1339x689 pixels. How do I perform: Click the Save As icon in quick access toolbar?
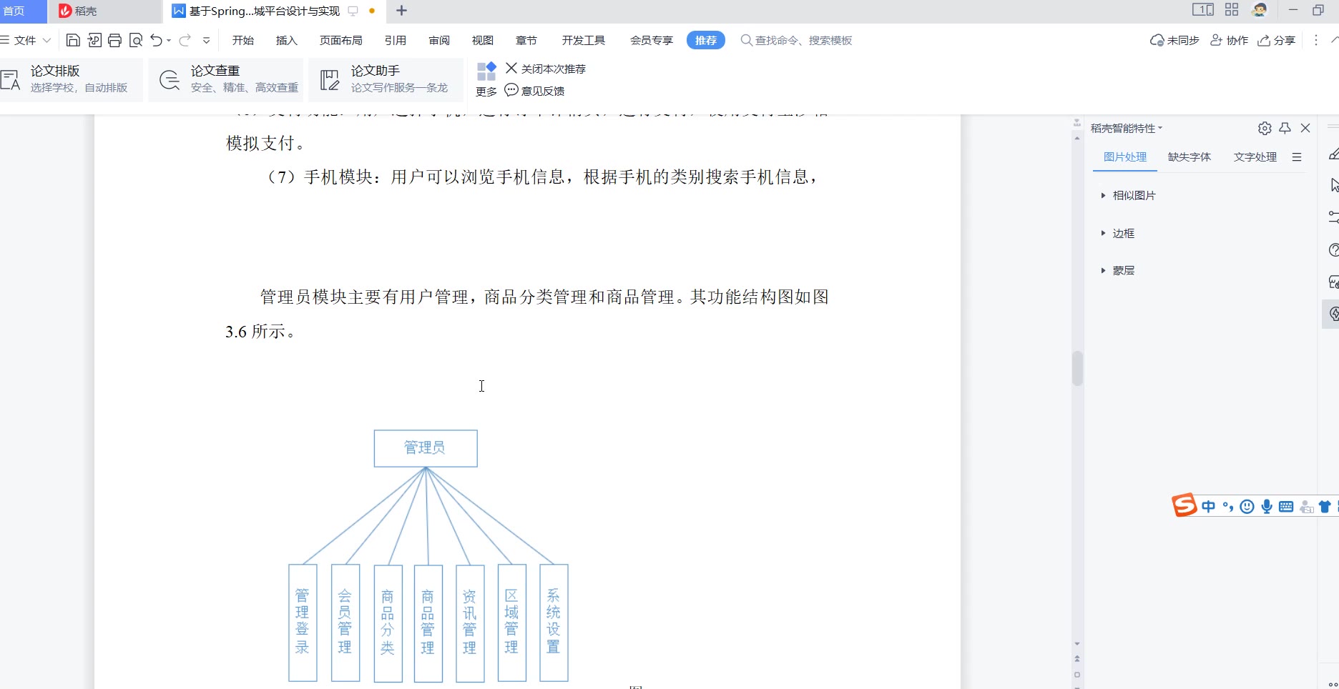point(94,40)
